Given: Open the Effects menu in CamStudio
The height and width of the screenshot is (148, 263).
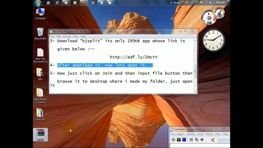Looking at the screenshot, I should point(209,134).
